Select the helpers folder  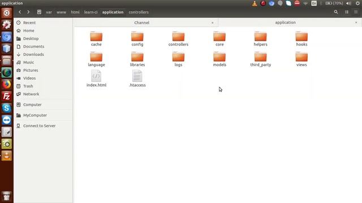pos(260,39)
